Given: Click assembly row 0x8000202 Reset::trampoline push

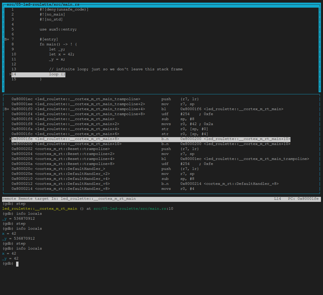Looking at the screenshot, I should coord(105,149).
